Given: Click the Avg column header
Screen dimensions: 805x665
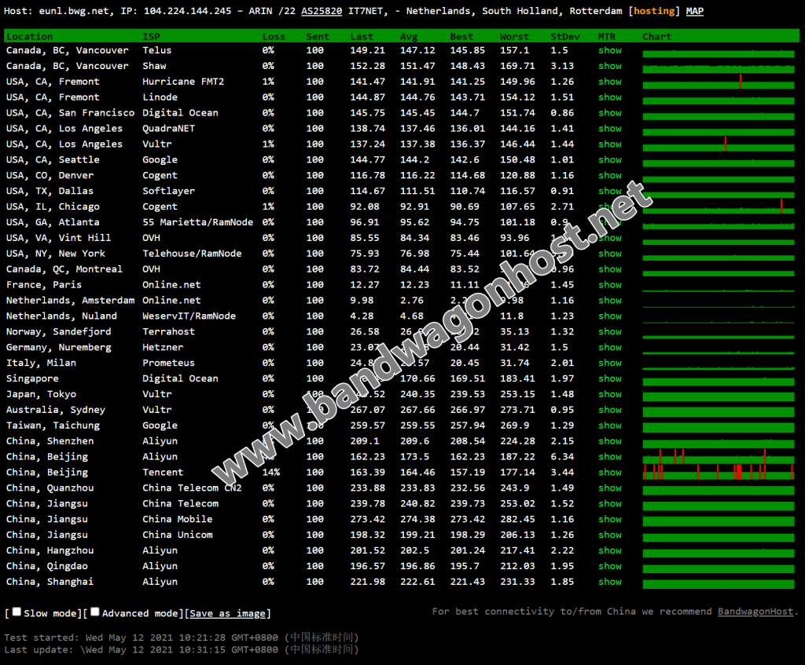Looking at the screenshot, I should pyautogui.click(x=409, y=36).
